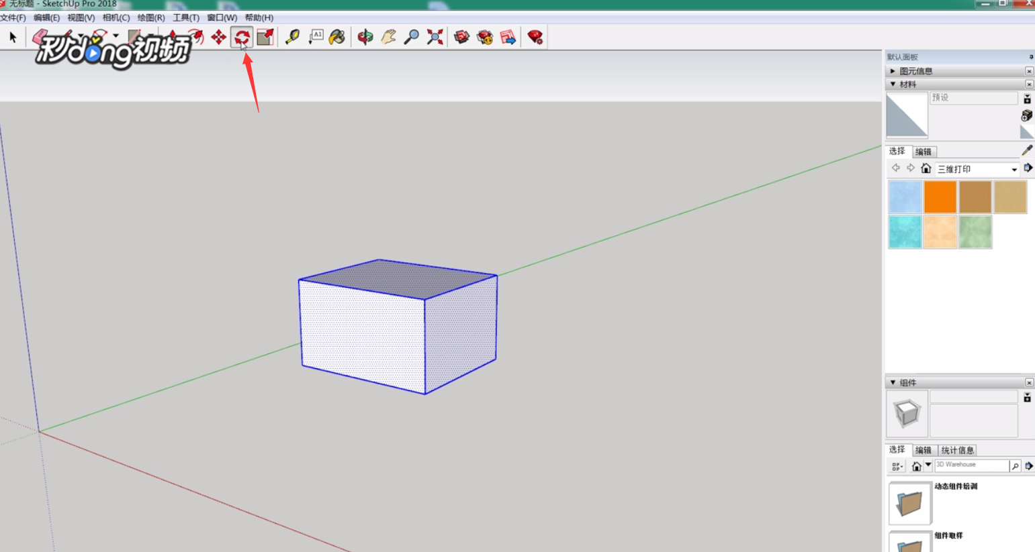1035x552 pixels.
Task: Pick the Tape Measure tool
Action: [292, 38]
